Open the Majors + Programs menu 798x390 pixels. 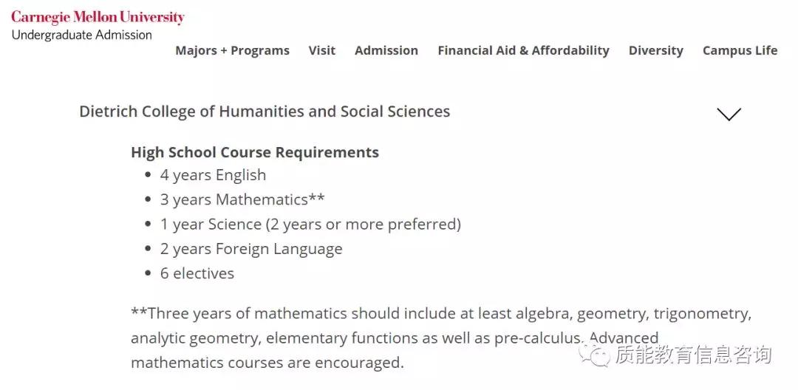[232, 51]
